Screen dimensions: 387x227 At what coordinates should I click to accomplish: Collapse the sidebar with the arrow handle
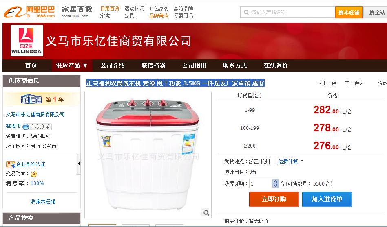78,164
